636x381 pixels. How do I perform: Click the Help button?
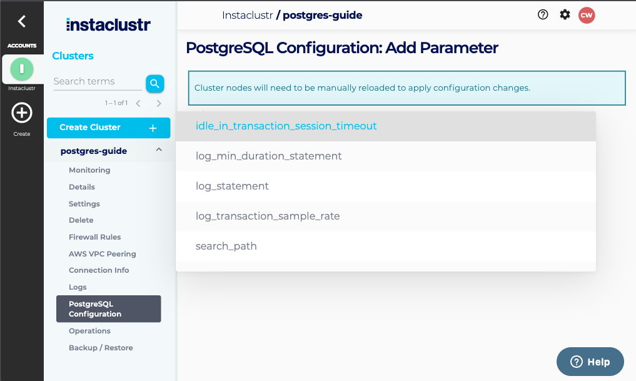(x=590, y=362)
